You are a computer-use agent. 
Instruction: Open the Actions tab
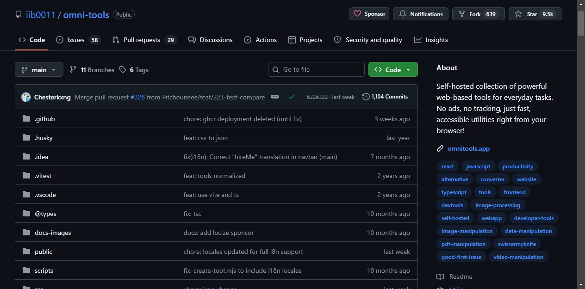click(x=261, y=40)
